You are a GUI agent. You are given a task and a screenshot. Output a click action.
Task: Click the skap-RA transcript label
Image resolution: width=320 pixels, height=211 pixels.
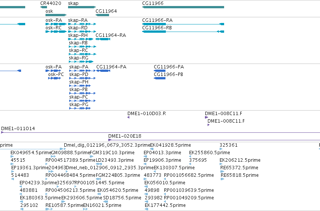point(78,20)
